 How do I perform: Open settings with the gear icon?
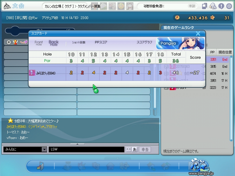(229, 6)
